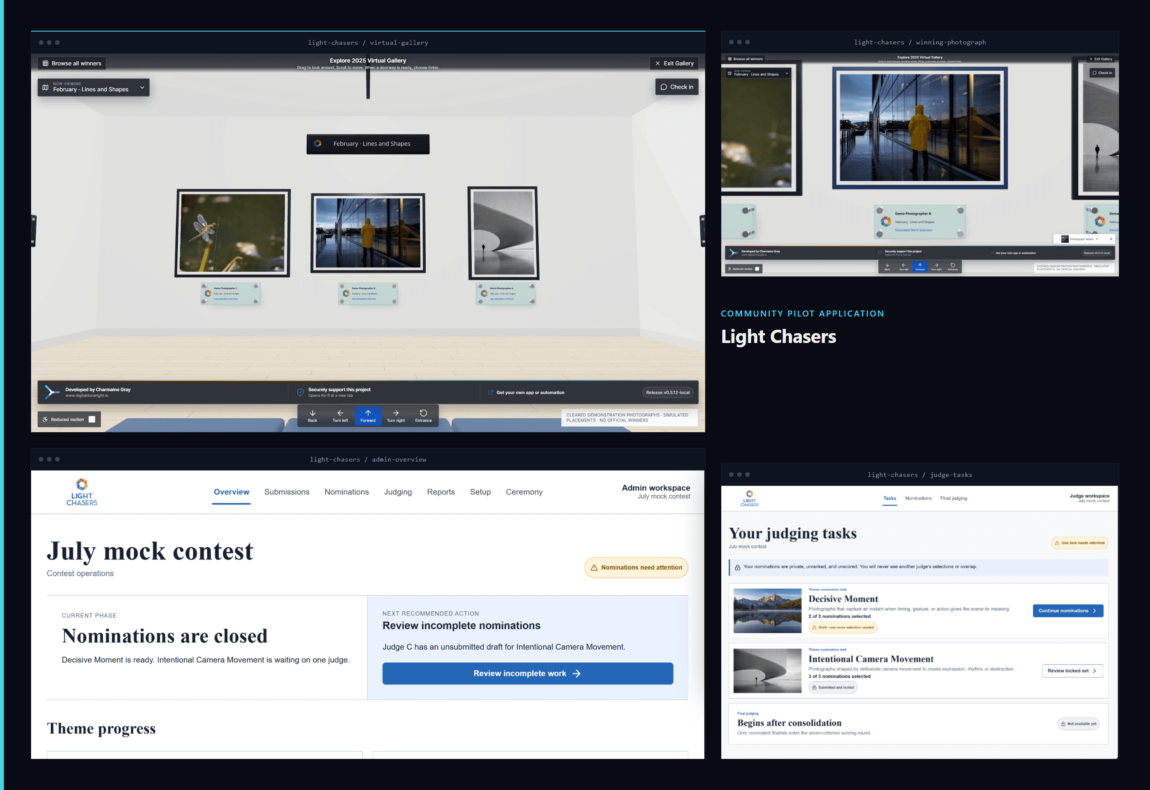Go to Setup tab in admin-overview
1150x790 pixels.
480,492
